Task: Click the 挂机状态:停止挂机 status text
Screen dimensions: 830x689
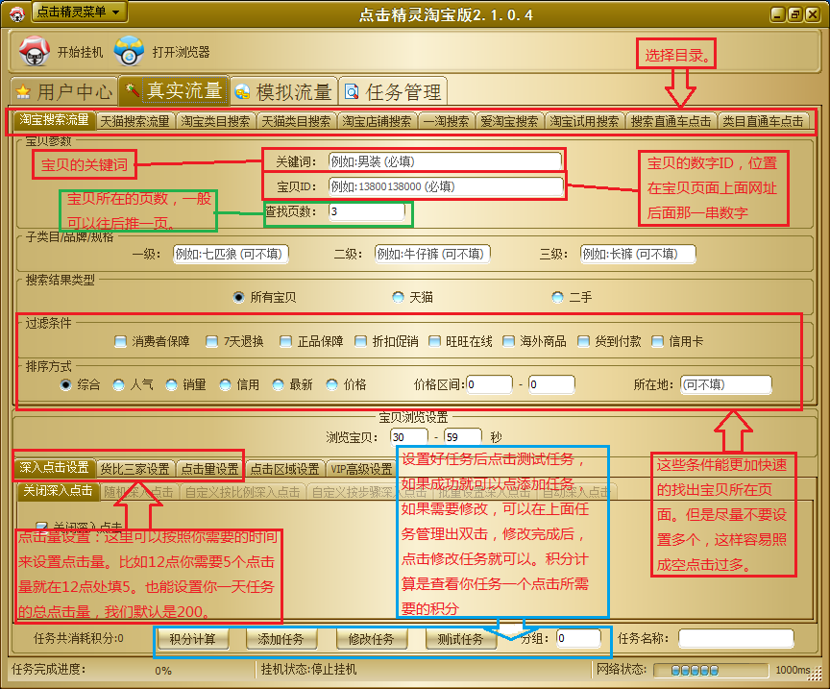Action: (x=308, y=670)
